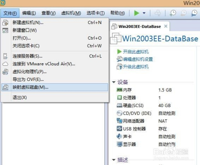Click the 内存 memory chip icon

click(x=119, y=90)
